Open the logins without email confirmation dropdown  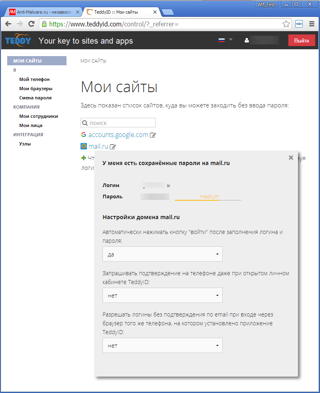pos(162,345)
